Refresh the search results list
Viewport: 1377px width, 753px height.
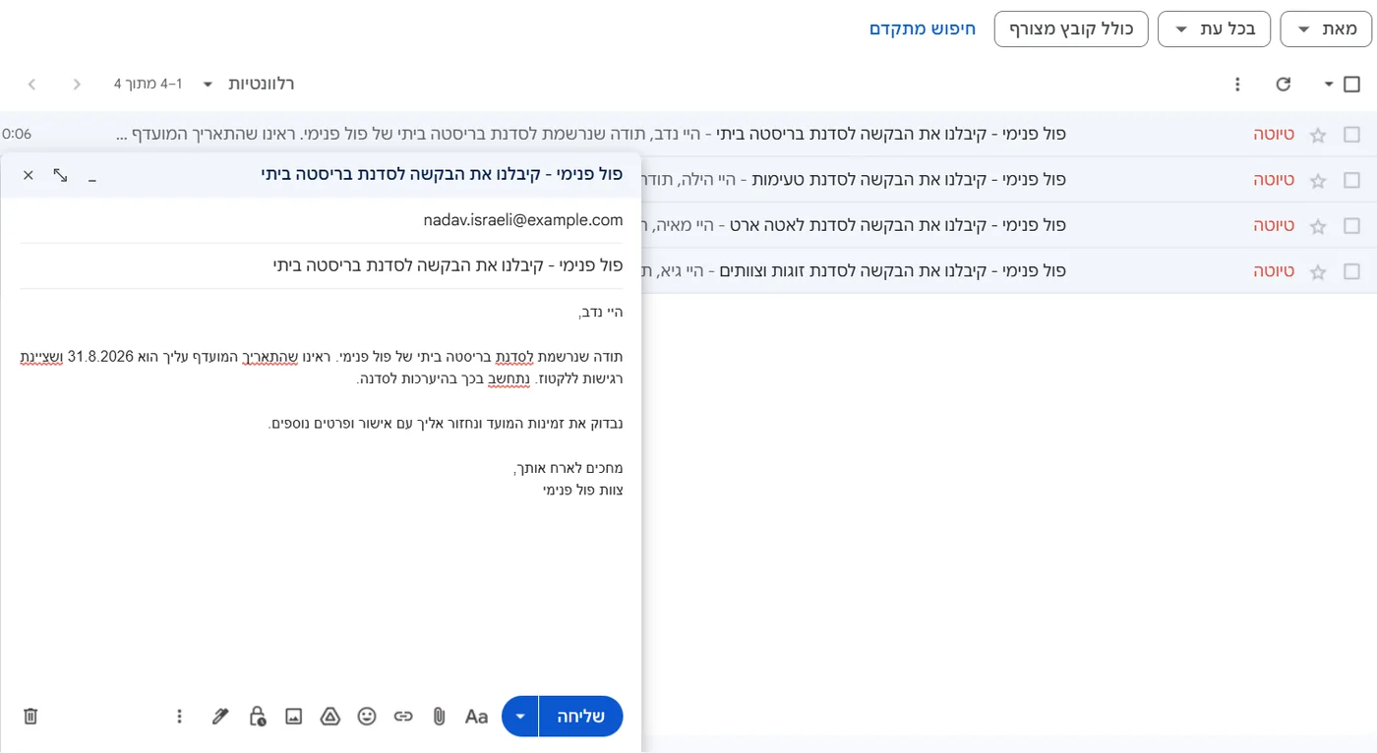pos(1283,85)
